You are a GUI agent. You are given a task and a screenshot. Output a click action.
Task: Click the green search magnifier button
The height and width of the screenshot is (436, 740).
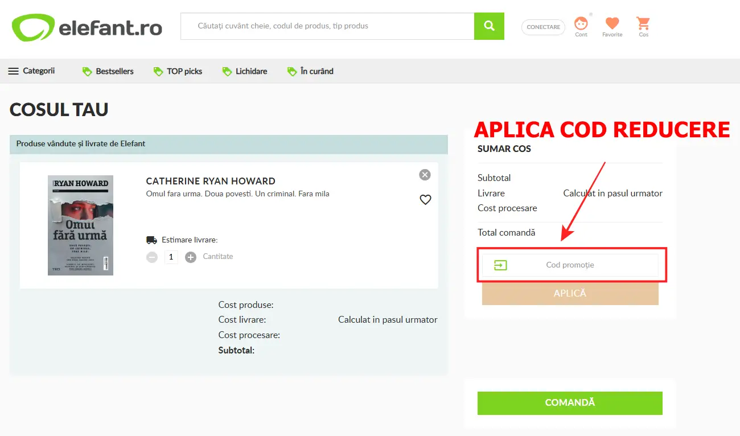click(489, 26)
